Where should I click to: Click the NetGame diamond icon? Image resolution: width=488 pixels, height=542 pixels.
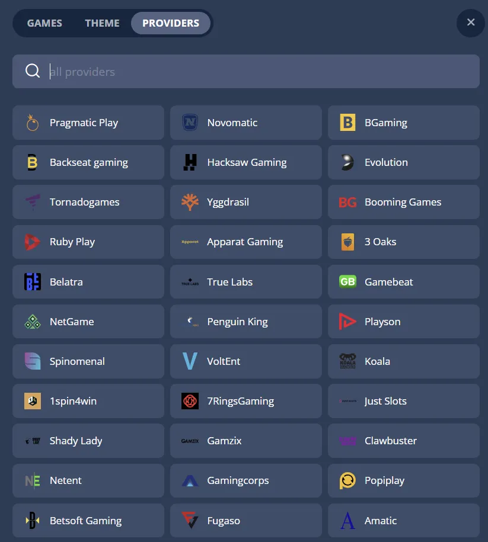pos(33,322)
